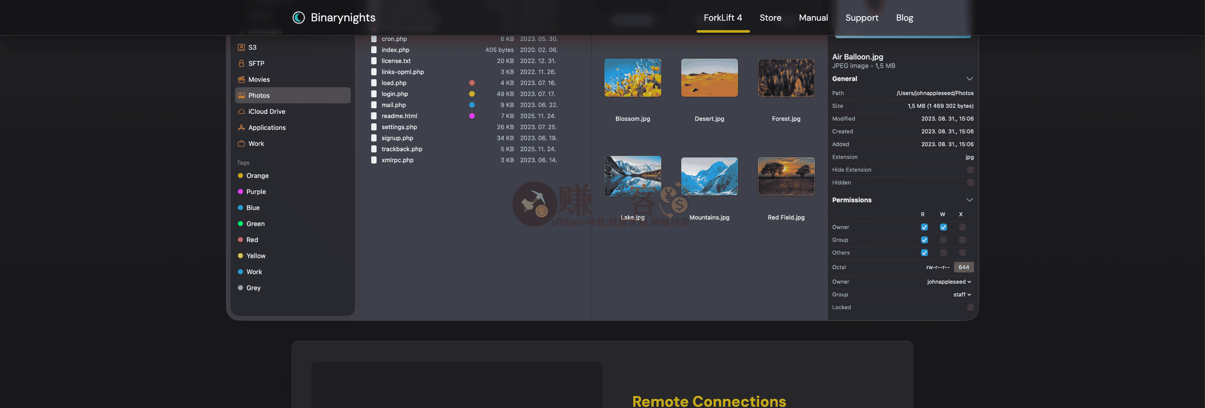Select the S3 sidebar icon

click(x=241, y=47)
